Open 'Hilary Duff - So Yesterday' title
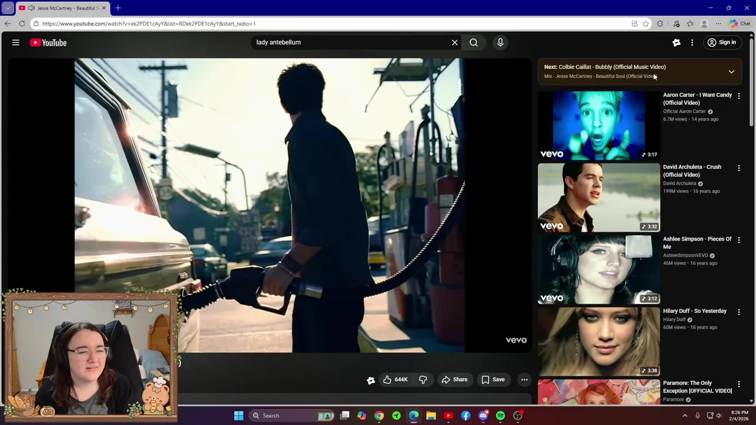 pyautogui.click(x=695, y=311)
